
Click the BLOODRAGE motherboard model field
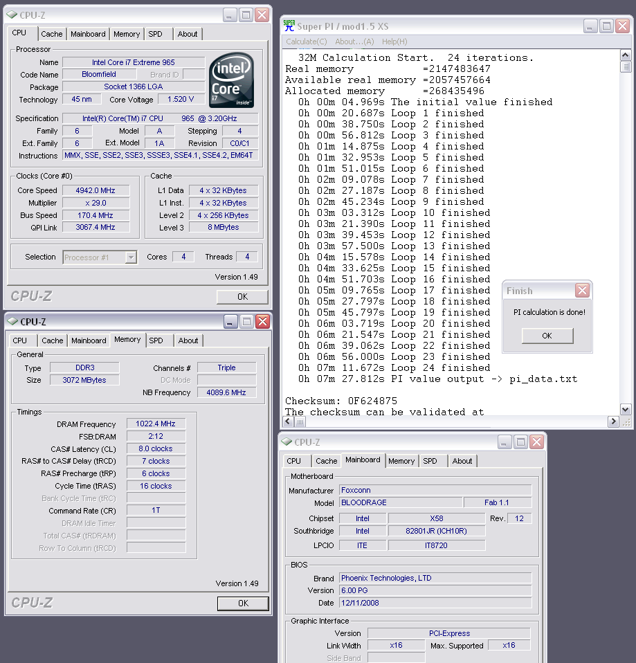pyautogui.click(x=401, y=502)
